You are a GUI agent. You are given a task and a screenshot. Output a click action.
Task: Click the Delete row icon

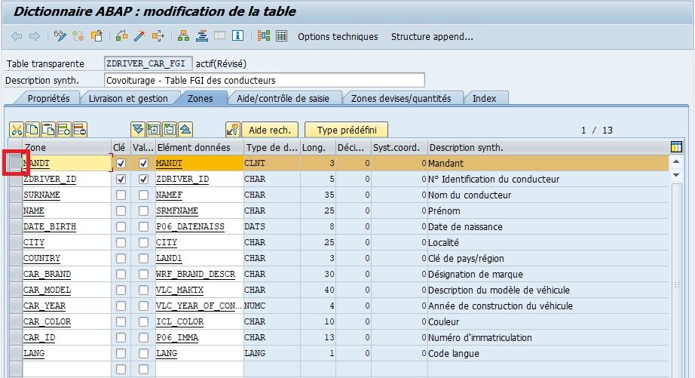point(79,130)
